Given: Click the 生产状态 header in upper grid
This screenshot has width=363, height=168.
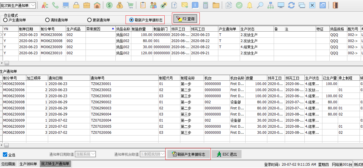Looking at the screenshot, I should tap(257, 29).
